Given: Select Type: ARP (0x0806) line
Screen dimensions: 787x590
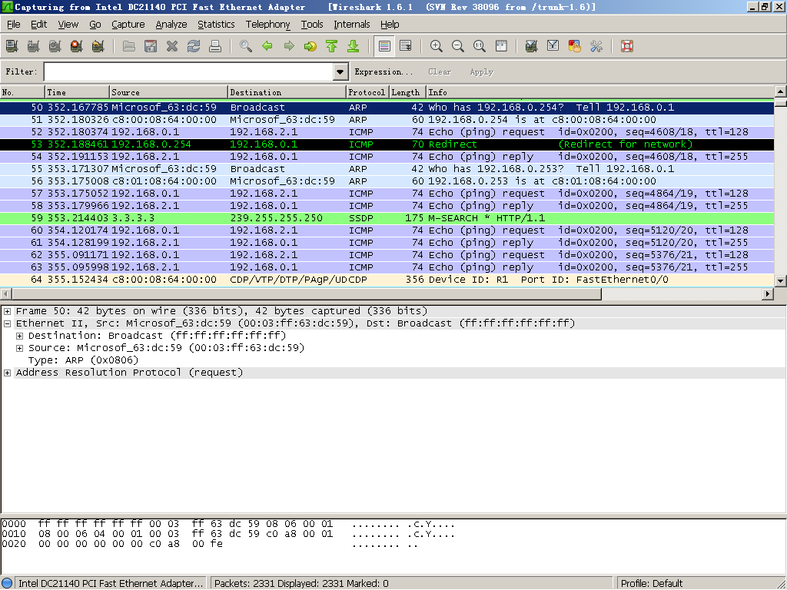Looking at the screenshot, I should tap(83, 360).
